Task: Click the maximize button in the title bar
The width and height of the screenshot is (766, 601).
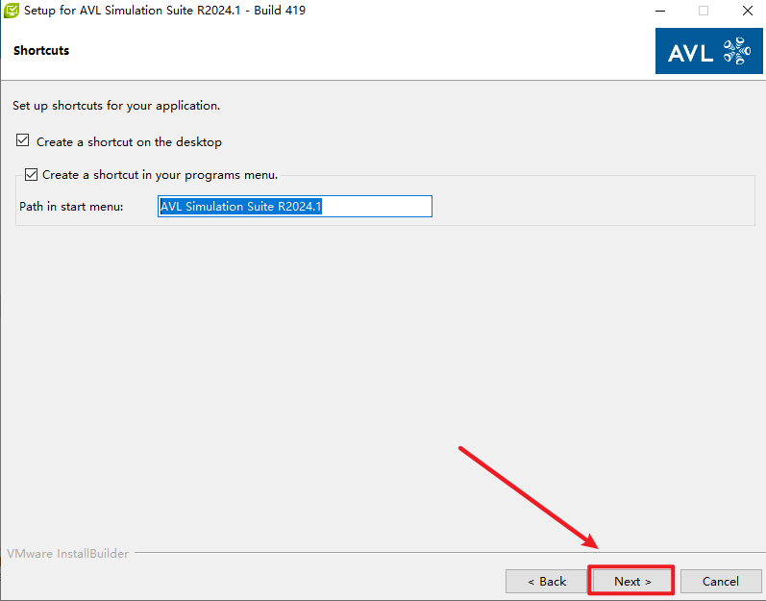Action: coord(703,11)
